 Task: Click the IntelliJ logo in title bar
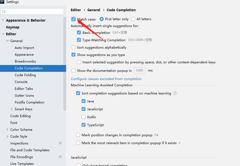[2, 2]
